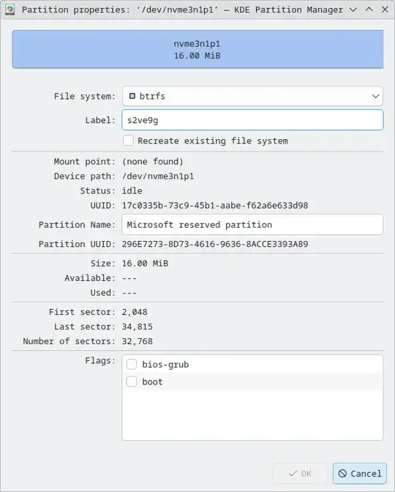Select the UUID value 17c0335b-73c9-45b1-aabe-f62a6e633d98
This screenshot has height=492, width=395.
pos(215,206)
